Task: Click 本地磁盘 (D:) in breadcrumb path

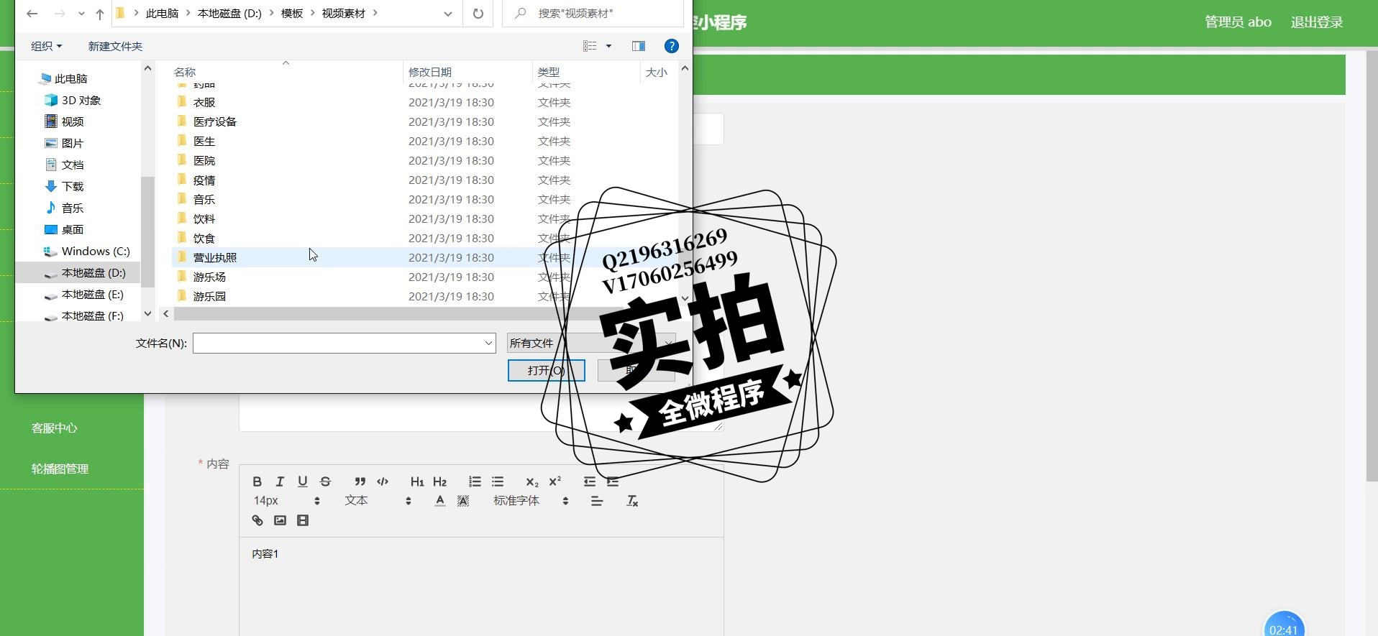Action: point(229,14)
